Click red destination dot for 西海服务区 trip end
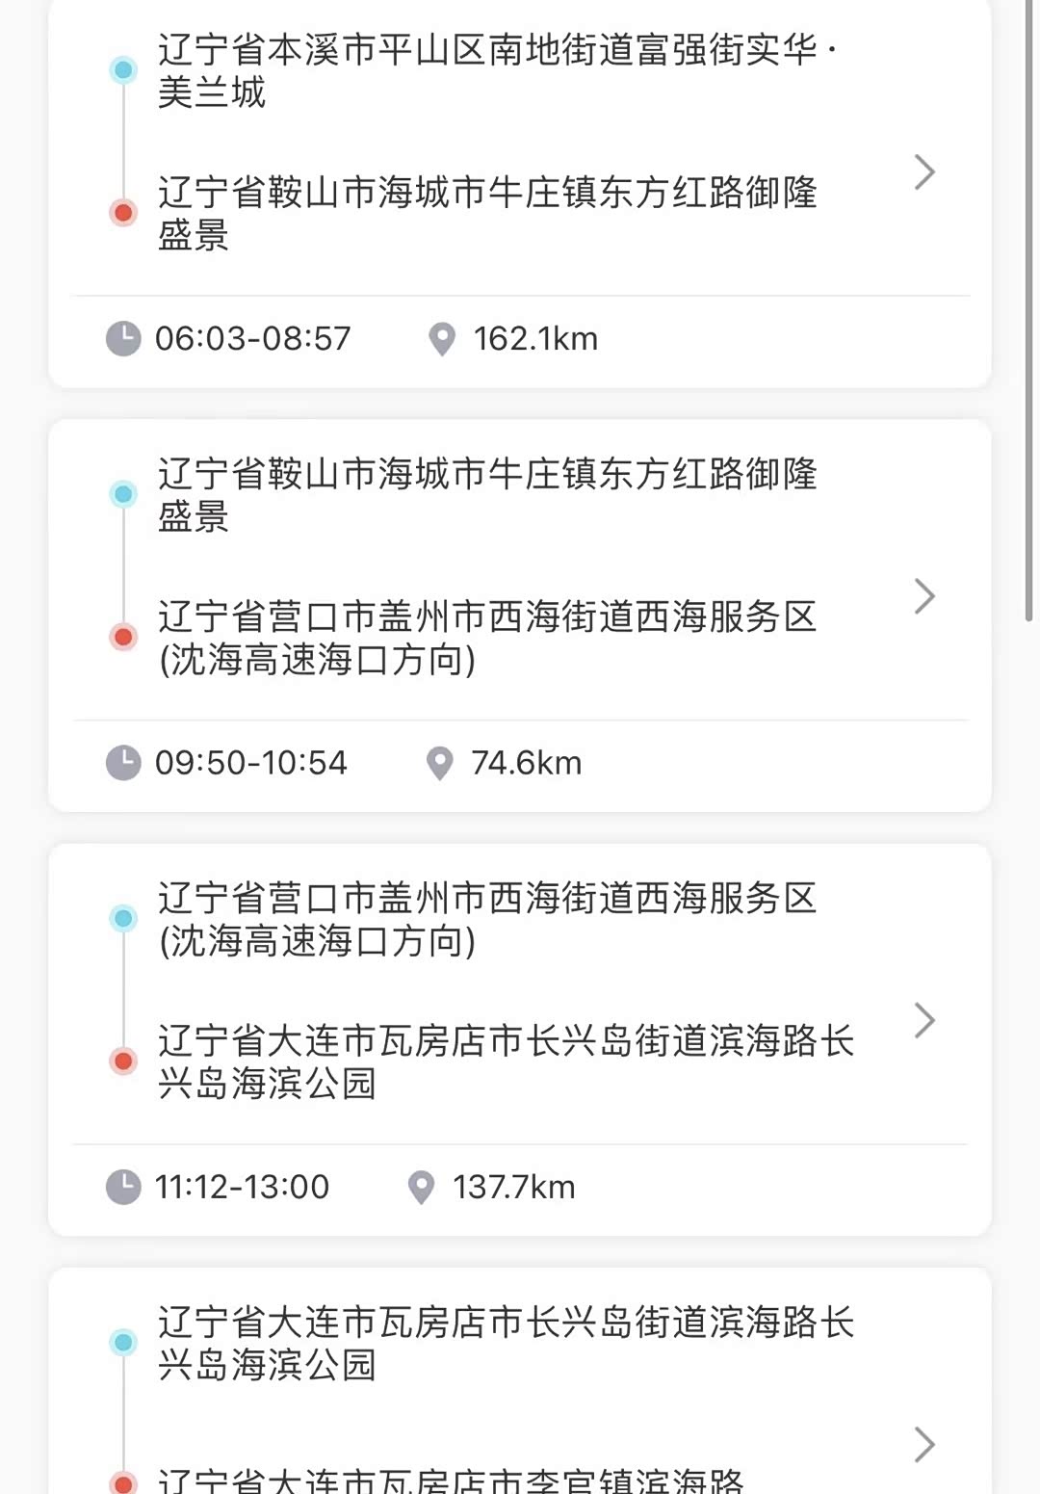The height and width of the screenshot is (1494, 1040). pos(123,637)
